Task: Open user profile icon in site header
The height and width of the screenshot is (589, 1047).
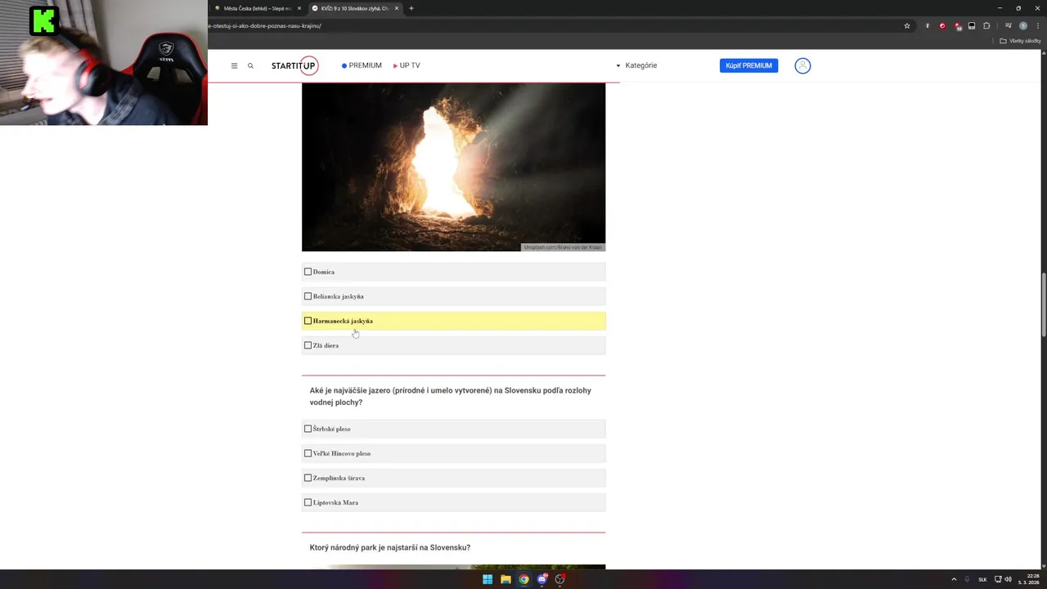Action: coord(802,65)
